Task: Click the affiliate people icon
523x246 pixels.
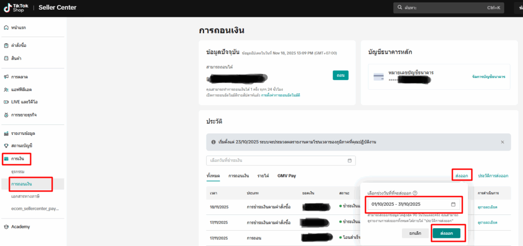Action: click(x=6, y=90)
